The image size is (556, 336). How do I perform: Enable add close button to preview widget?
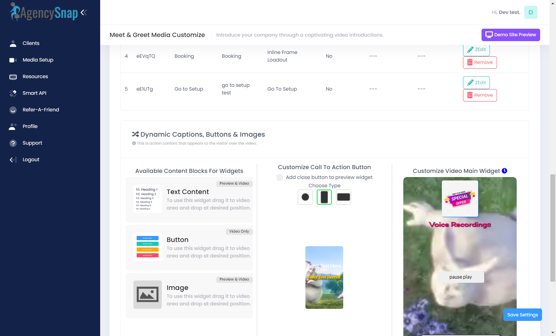click(280, 177)
